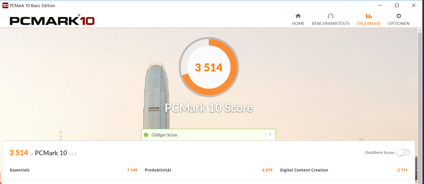Toggle the Detaillierte Scores switch

point(403,153)
